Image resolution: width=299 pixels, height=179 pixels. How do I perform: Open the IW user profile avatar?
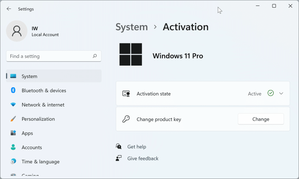(17, 31)
